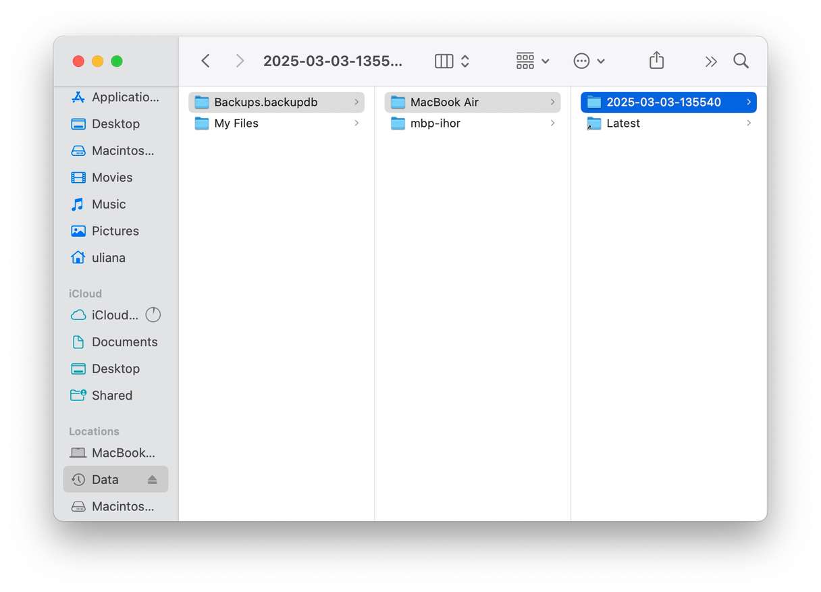Click the iCloud Drive cloud icon
821x592 pixels.
78,315
